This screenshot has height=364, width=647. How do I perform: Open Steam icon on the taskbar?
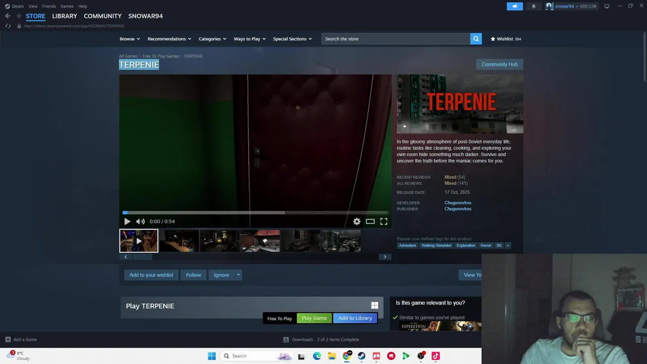point(361,356)
